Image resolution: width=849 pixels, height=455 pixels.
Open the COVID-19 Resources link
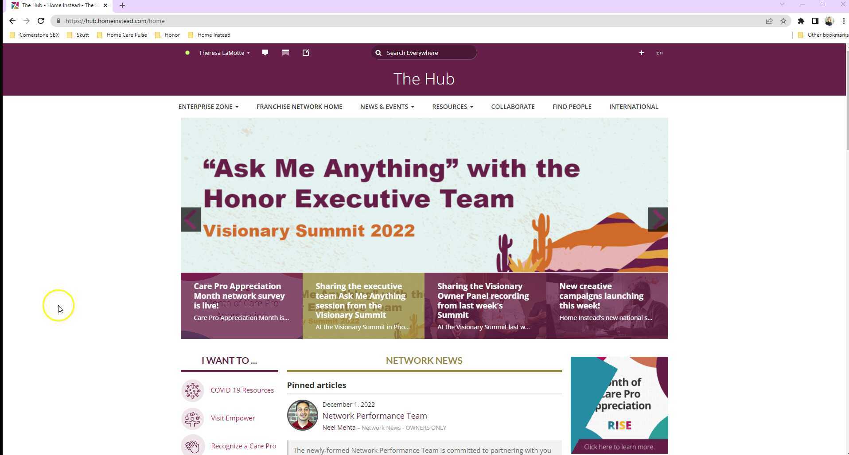coord(242,390)
